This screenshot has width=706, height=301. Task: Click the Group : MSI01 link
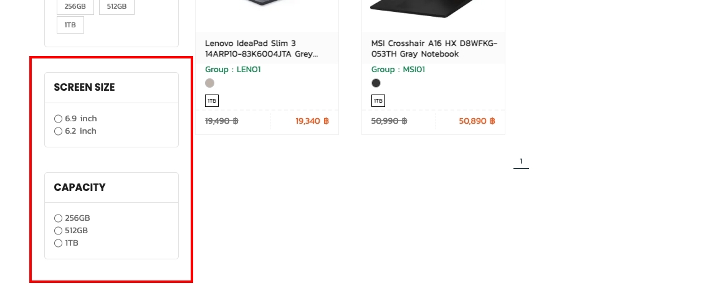pyautogui.click(x=398, y=70)
